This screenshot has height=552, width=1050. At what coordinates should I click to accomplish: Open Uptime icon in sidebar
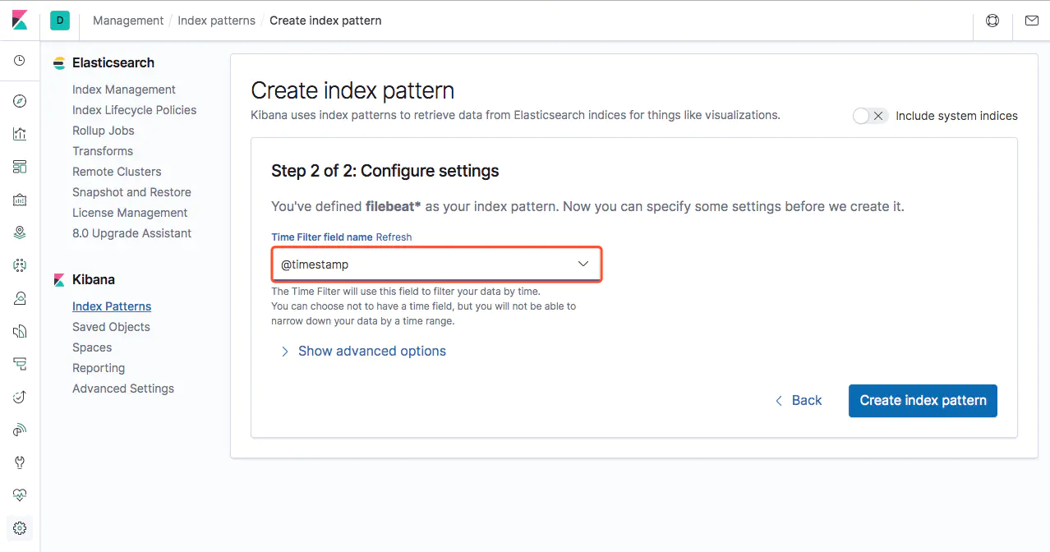click(20, 397)
